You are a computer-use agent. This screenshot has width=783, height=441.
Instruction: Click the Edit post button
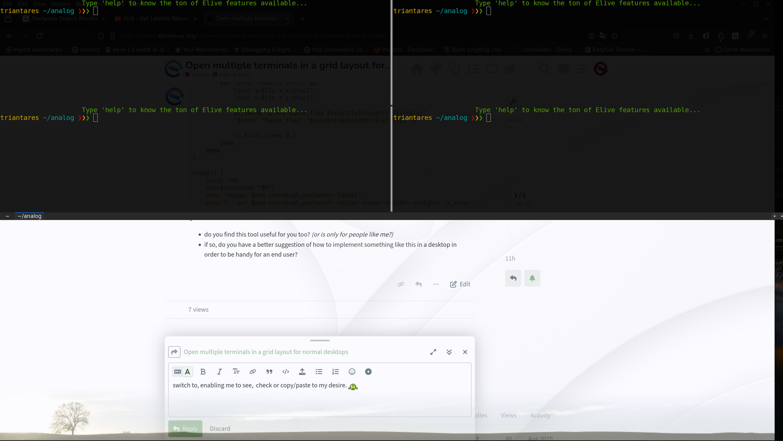[460, 284]
